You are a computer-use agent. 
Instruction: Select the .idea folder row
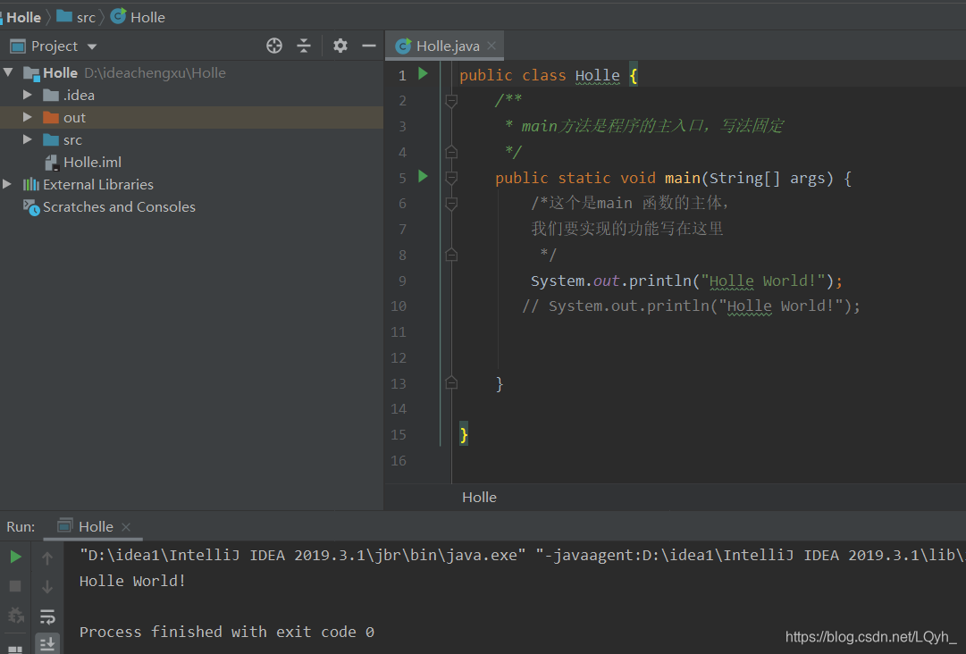point(191,95)
